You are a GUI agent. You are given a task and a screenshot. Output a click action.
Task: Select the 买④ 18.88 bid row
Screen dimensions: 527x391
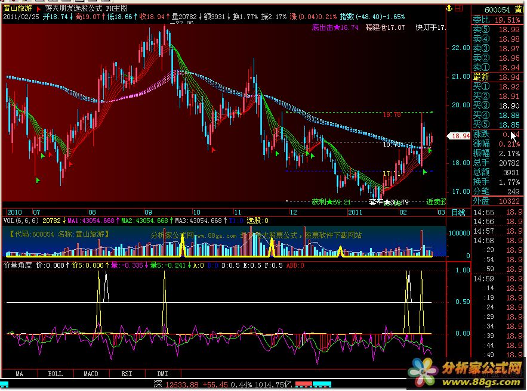click(x=497, y=115)
